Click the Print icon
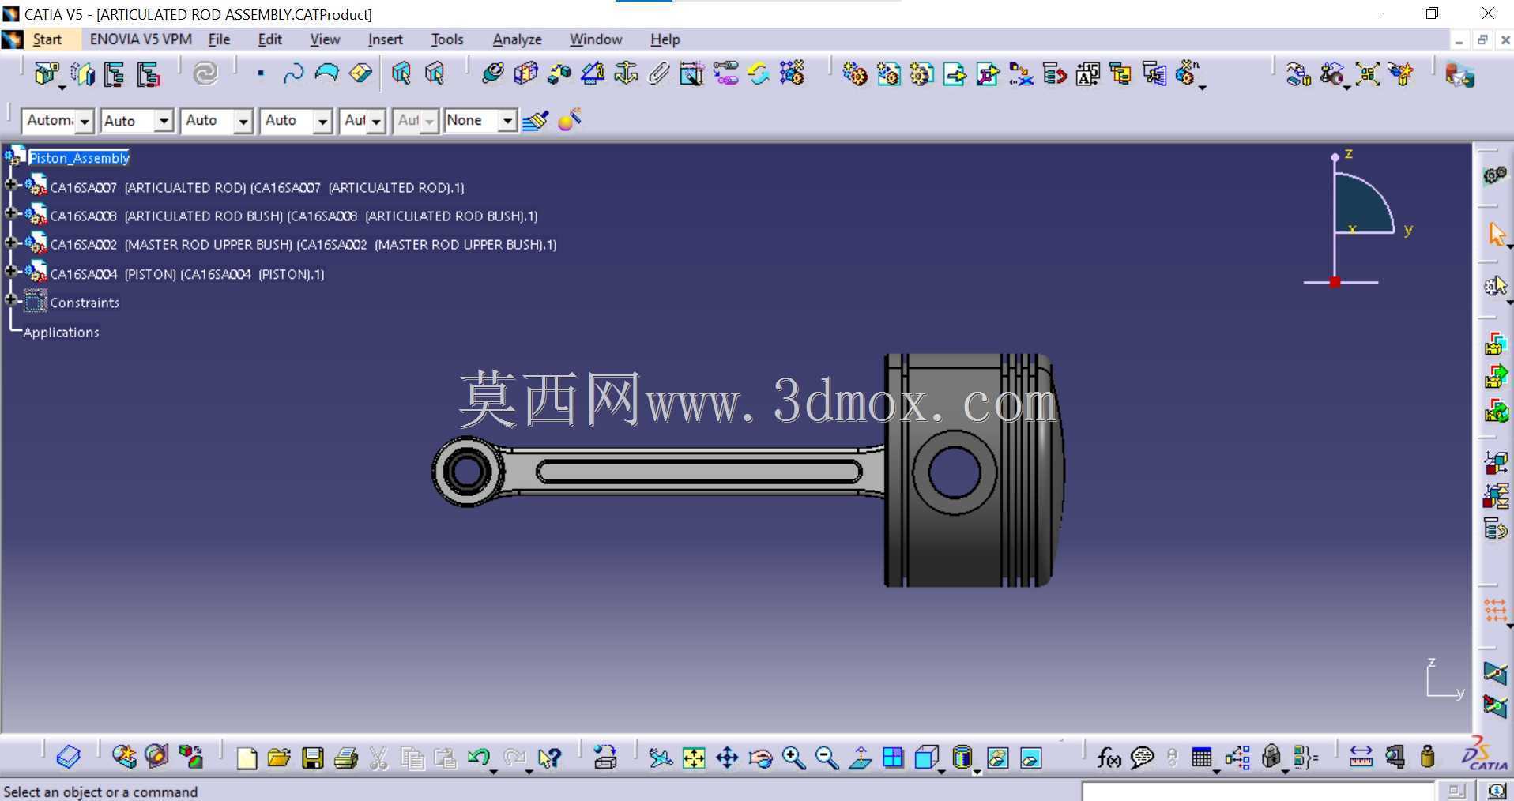Viewport: 1514px width, 801px height. point(346,758)
